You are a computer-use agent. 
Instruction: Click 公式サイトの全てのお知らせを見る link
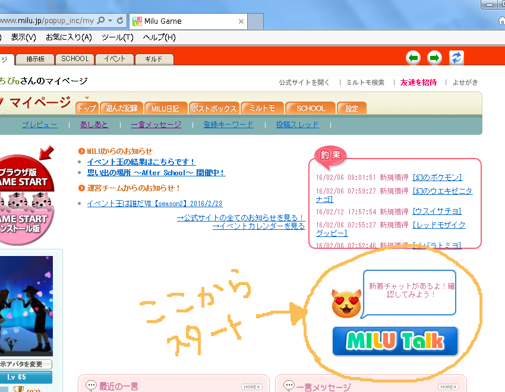(x=241, y=218)
